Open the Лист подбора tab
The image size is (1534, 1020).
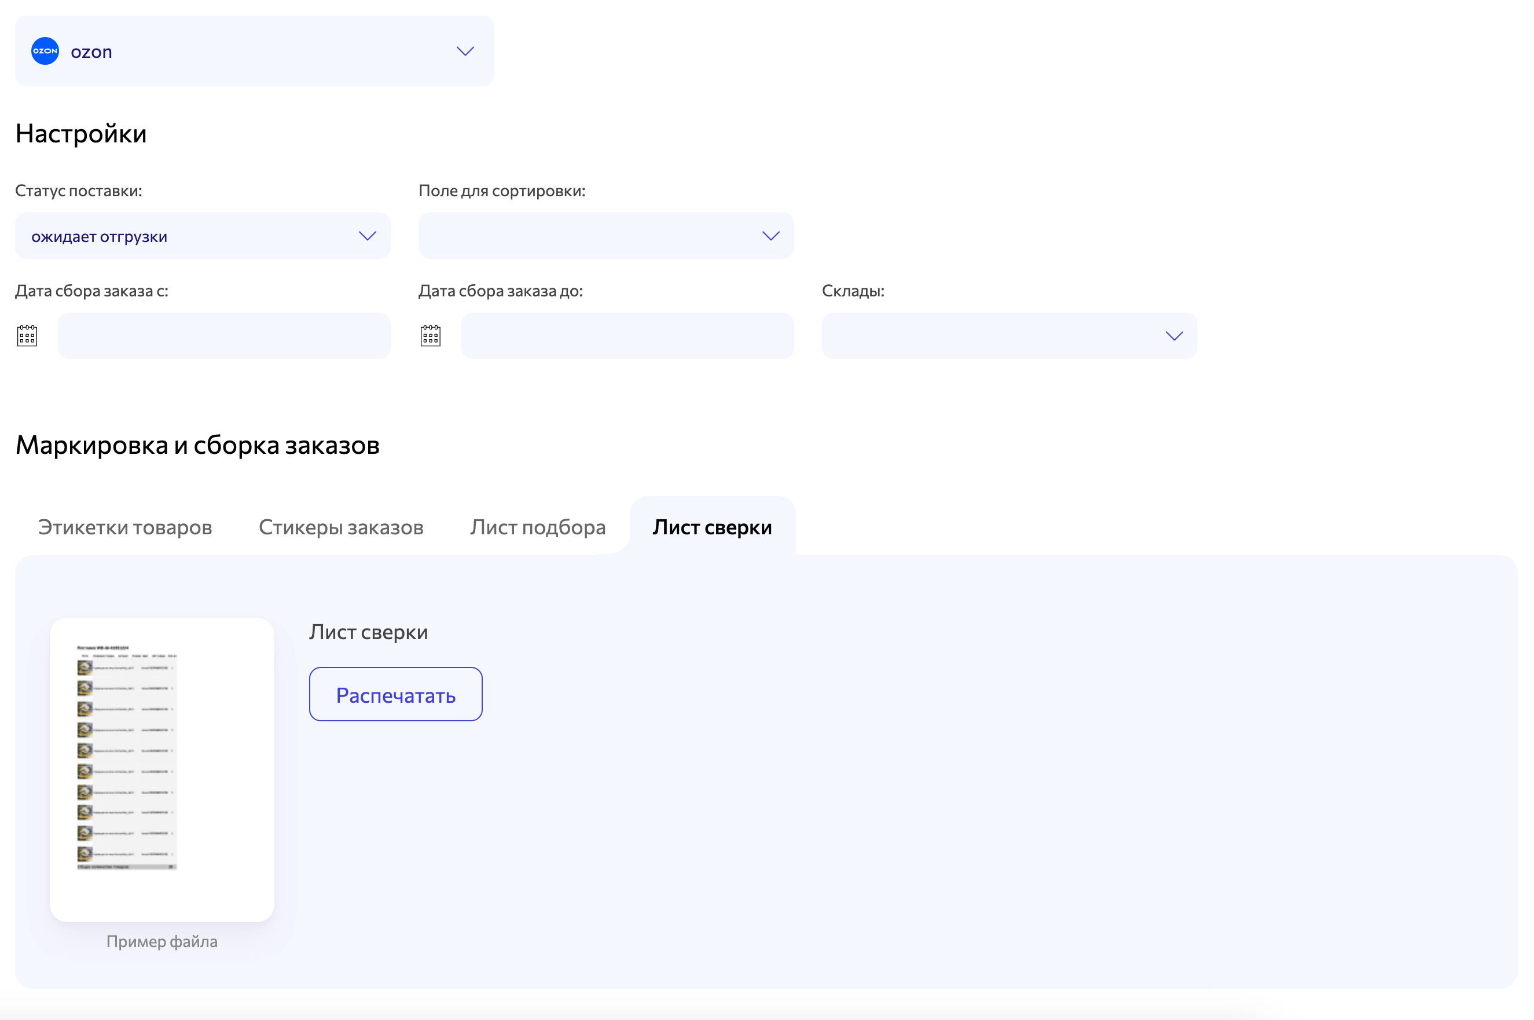pos(537,526)
